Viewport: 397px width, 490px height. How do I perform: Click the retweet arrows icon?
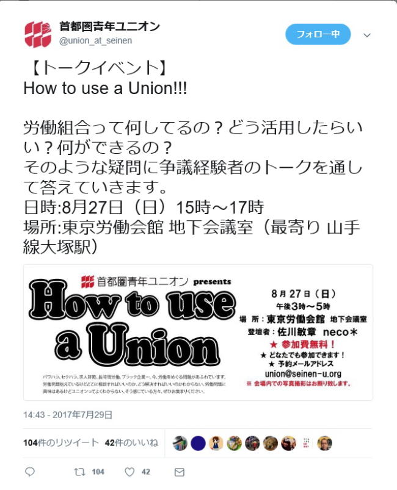click(79, 472)
